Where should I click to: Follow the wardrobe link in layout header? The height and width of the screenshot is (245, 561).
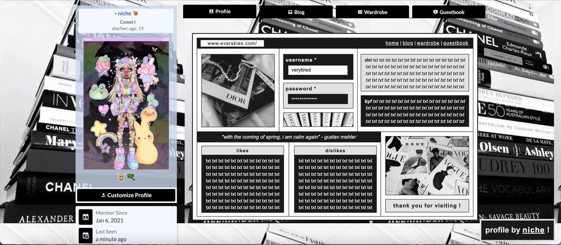click(428, 43)
